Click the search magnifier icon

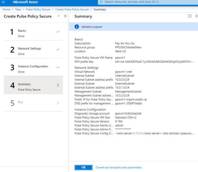point(101,2)
